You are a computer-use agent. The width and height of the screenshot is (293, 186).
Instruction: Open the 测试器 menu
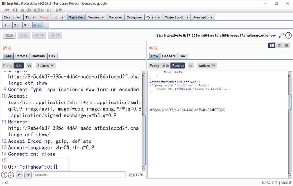(x=26, y=10)
